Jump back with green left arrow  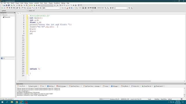[2, 8]
